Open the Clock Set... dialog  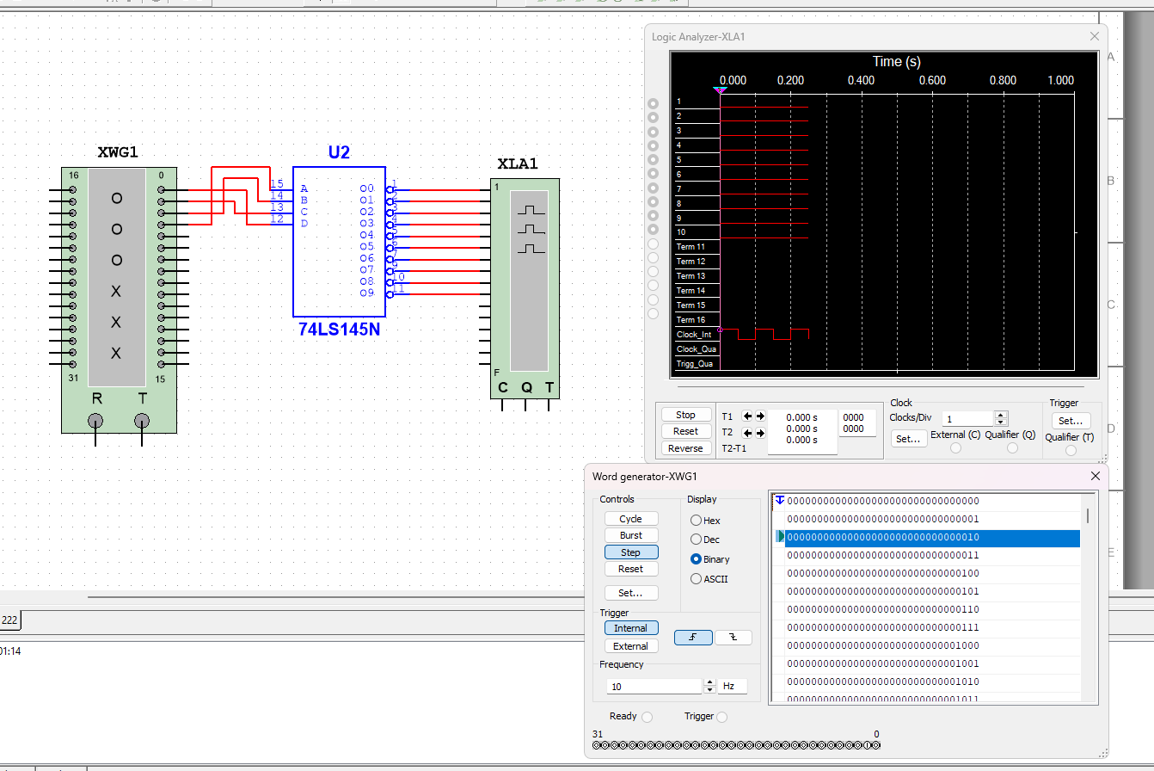coord(908,439)
